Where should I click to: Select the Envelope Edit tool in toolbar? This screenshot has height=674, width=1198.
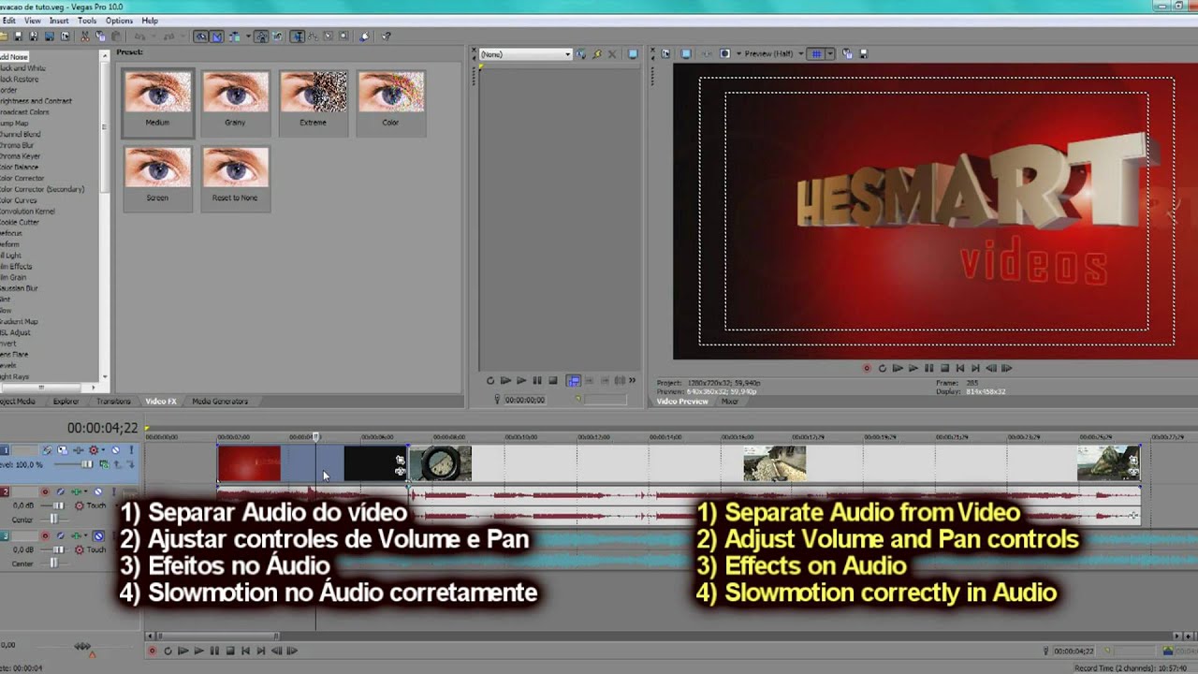[313, 37]
